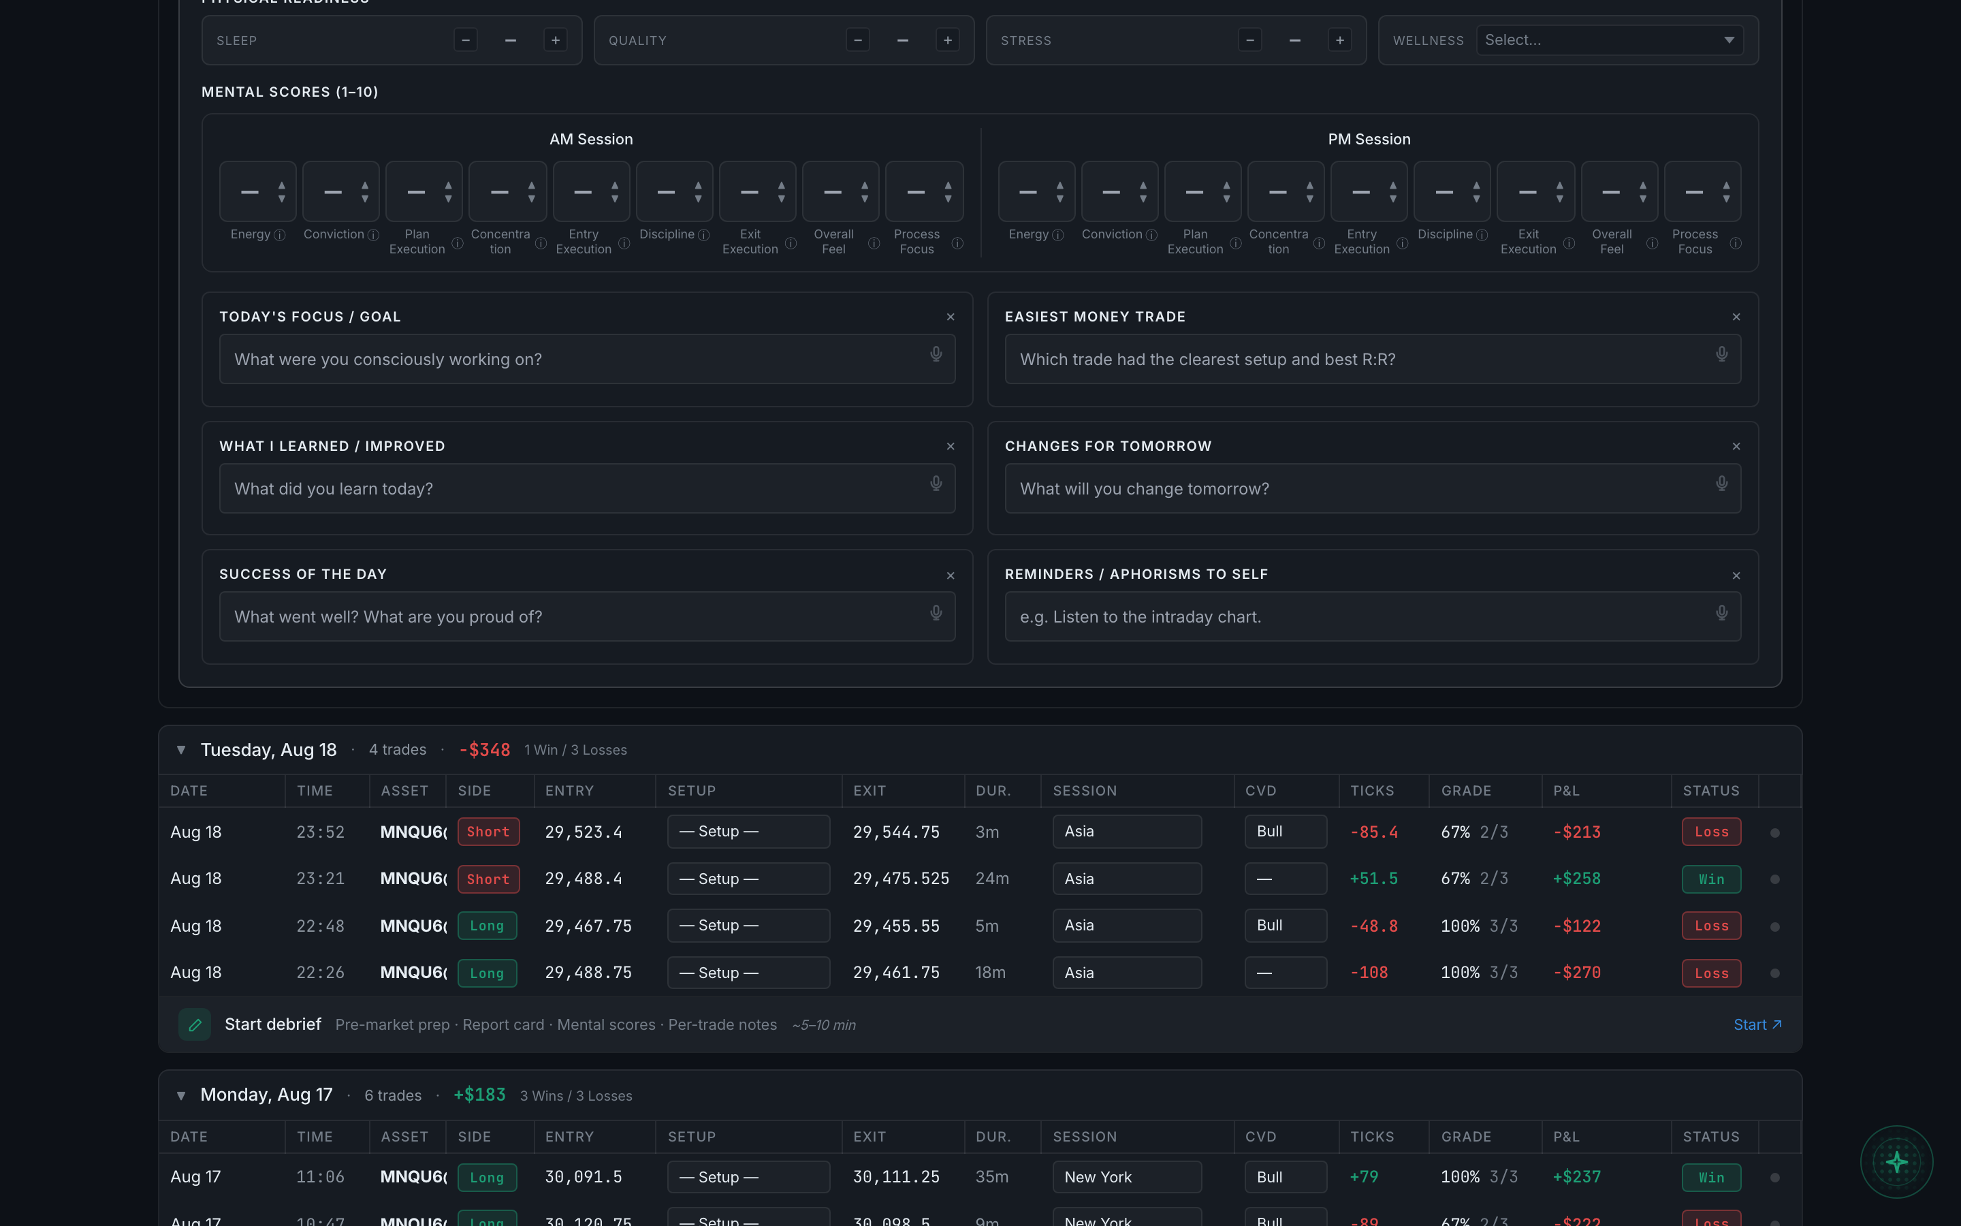Focus the Reminders aphorisms text field

pyautogui.click(x=1373, y=617)
